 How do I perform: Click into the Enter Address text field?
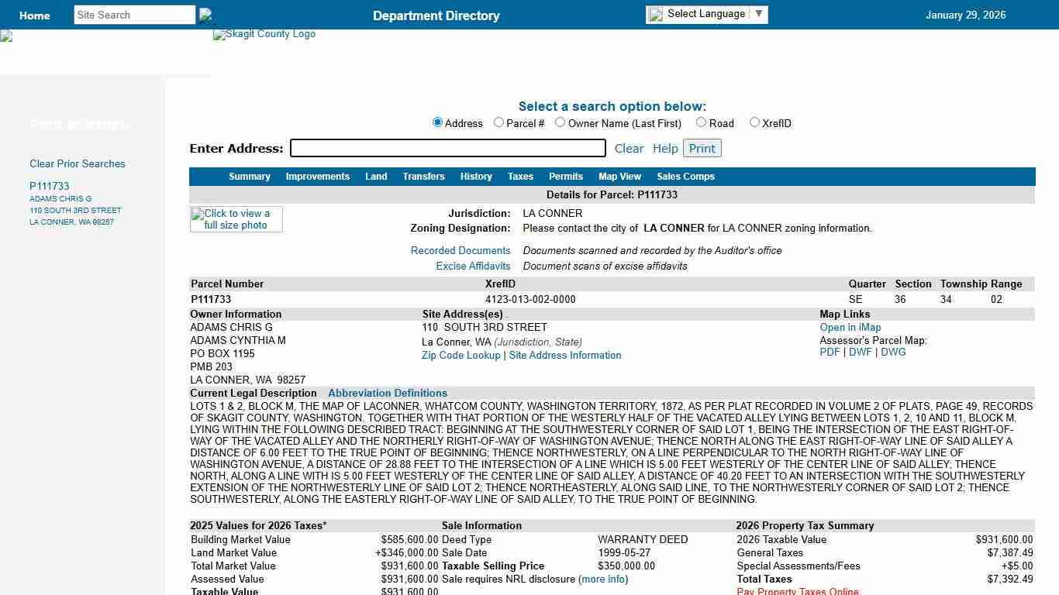point(447,148)
